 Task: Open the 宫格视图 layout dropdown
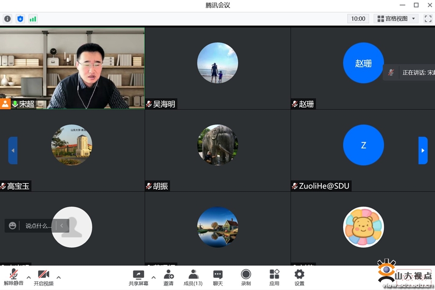click(396, 19)
